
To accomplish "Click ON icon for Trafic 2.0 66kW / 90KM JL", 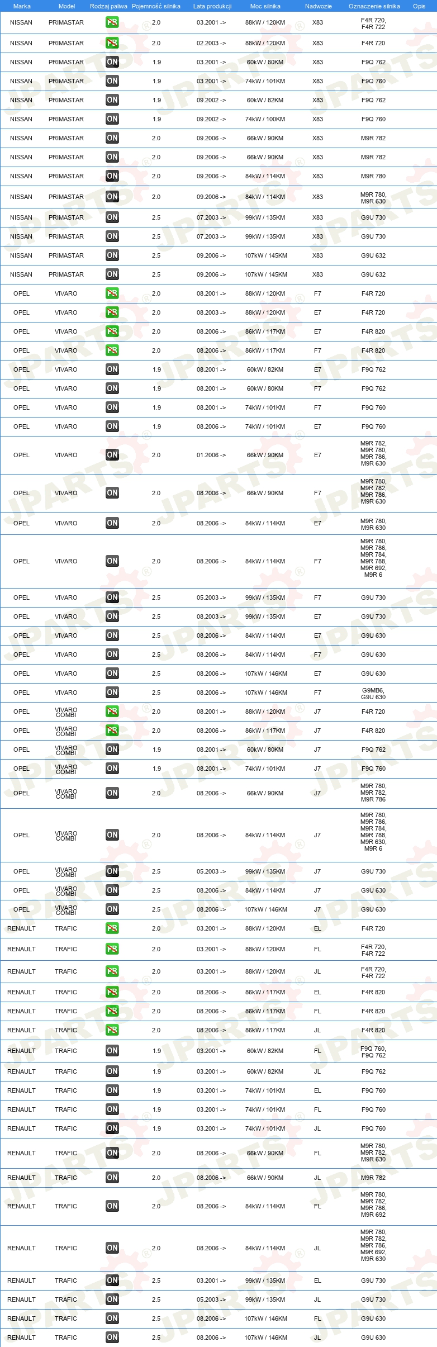I will coord(112,1178).
